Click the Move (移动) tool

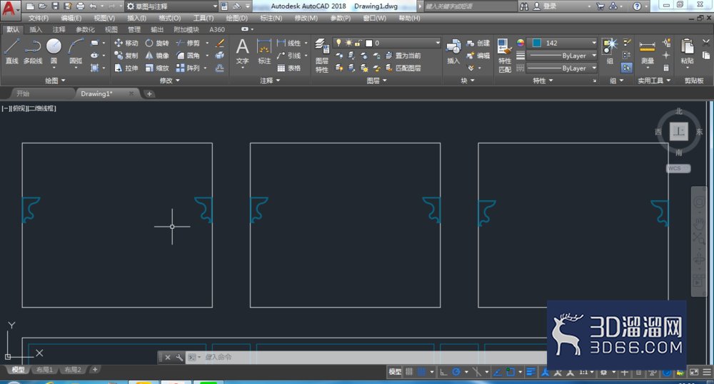tap(126, 43)
